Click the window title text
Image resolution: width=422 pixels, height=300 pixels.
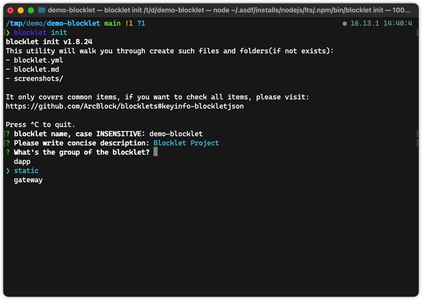pyautogui.click(x=229, y=10)
